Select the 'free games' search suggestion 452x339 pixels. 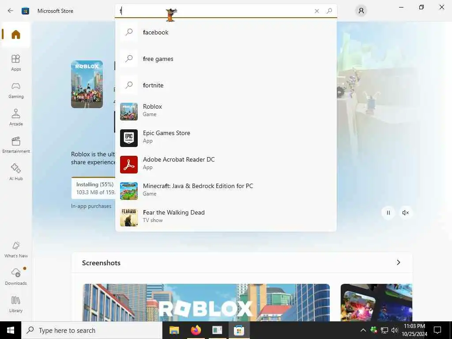coord(226,59)
